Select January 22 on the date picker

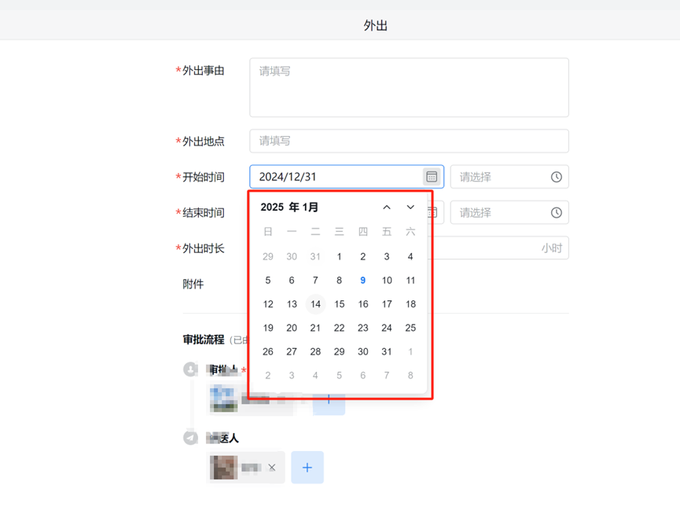pyautogui.click(x=339, y=329)
